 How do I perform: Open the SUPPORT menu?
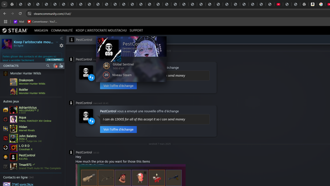136,30
